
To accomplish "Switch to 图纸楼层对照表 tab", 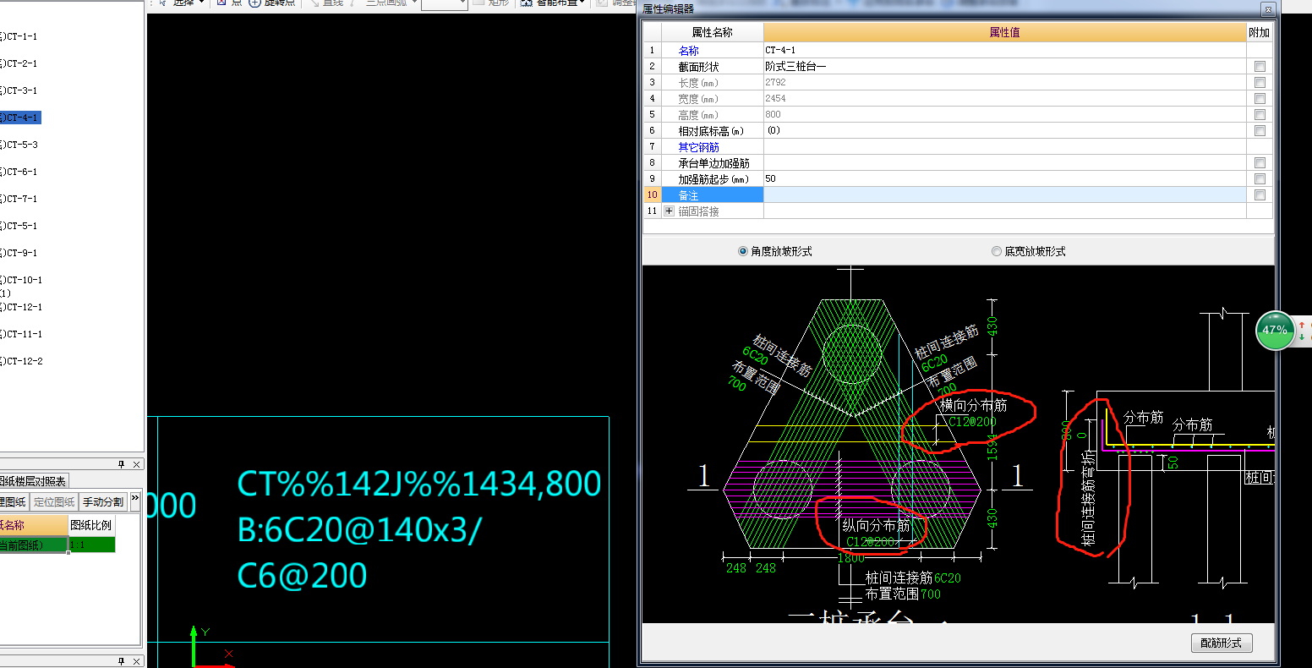I will [x=33, y=481].
